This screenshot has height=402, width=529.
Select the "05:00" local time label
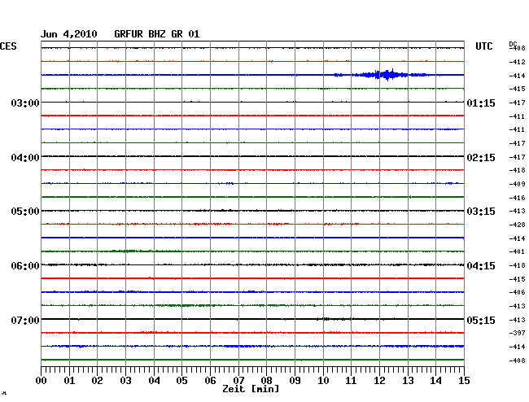[x=25, y=212]
